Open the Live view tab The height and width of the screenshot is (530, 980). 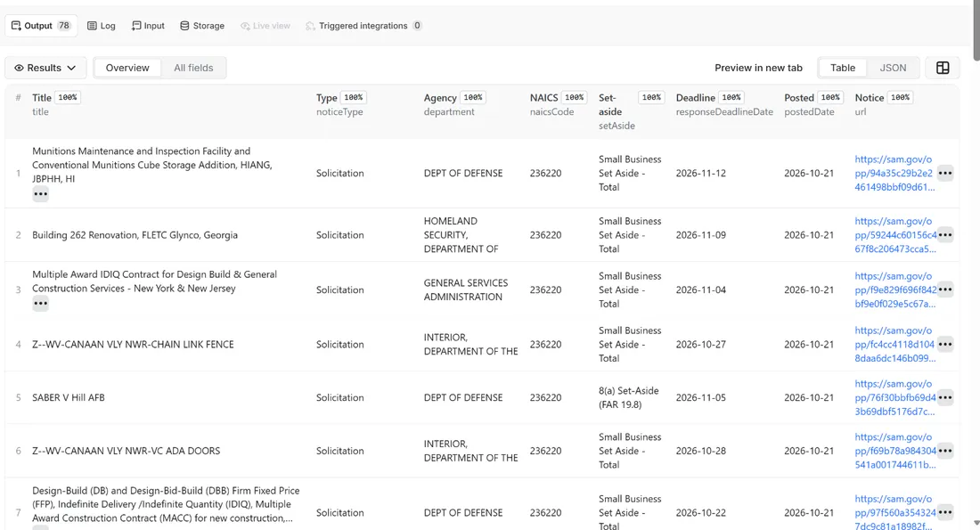265,26
